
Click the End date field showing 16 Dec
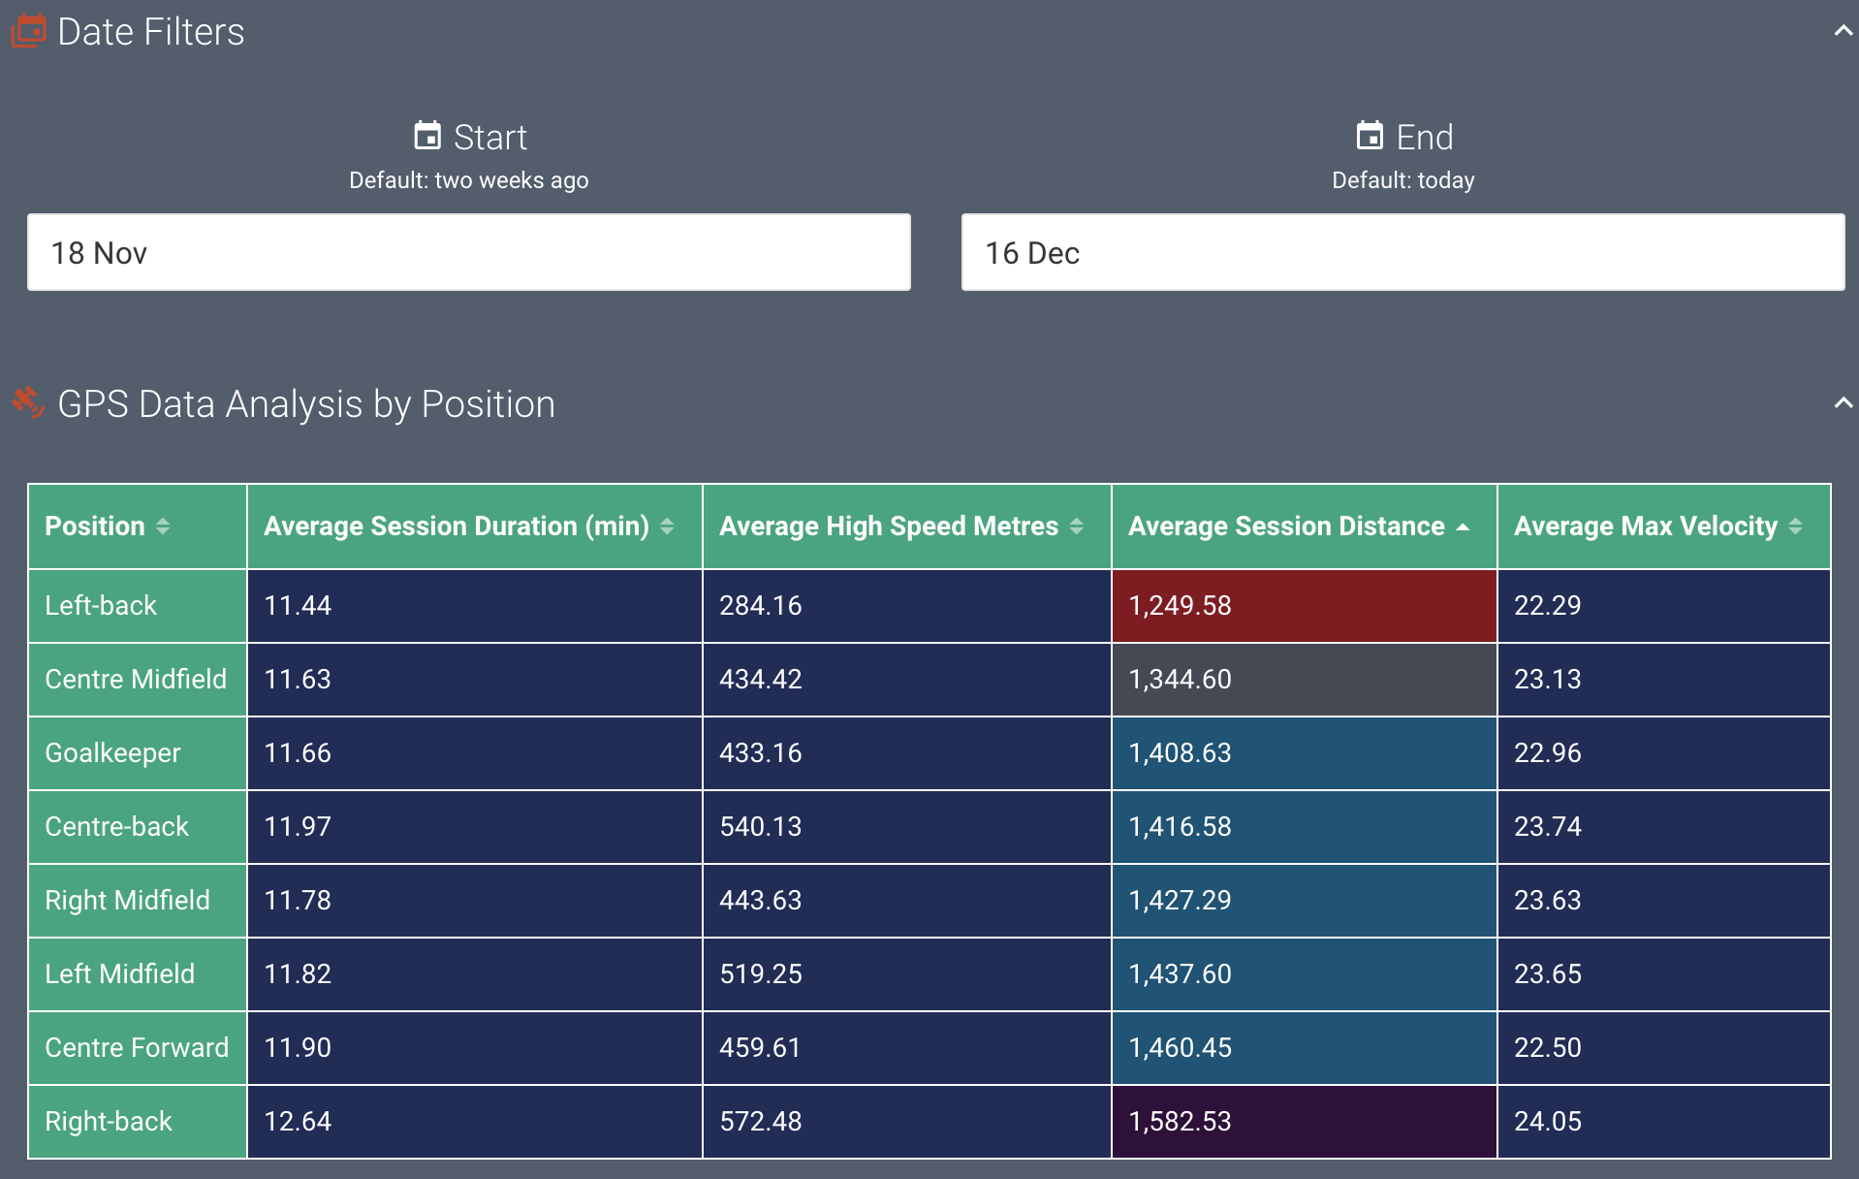click(x=1403, y=252)
